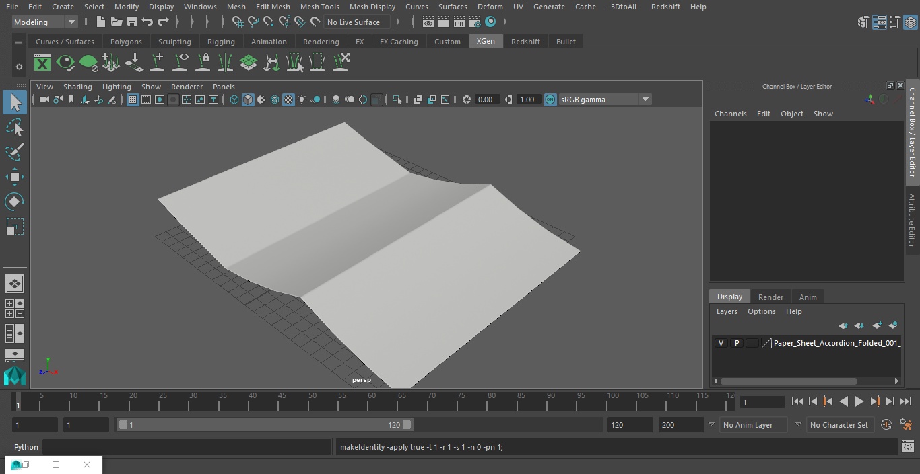Open the Attribute Editor side tab

click(913, 221)
